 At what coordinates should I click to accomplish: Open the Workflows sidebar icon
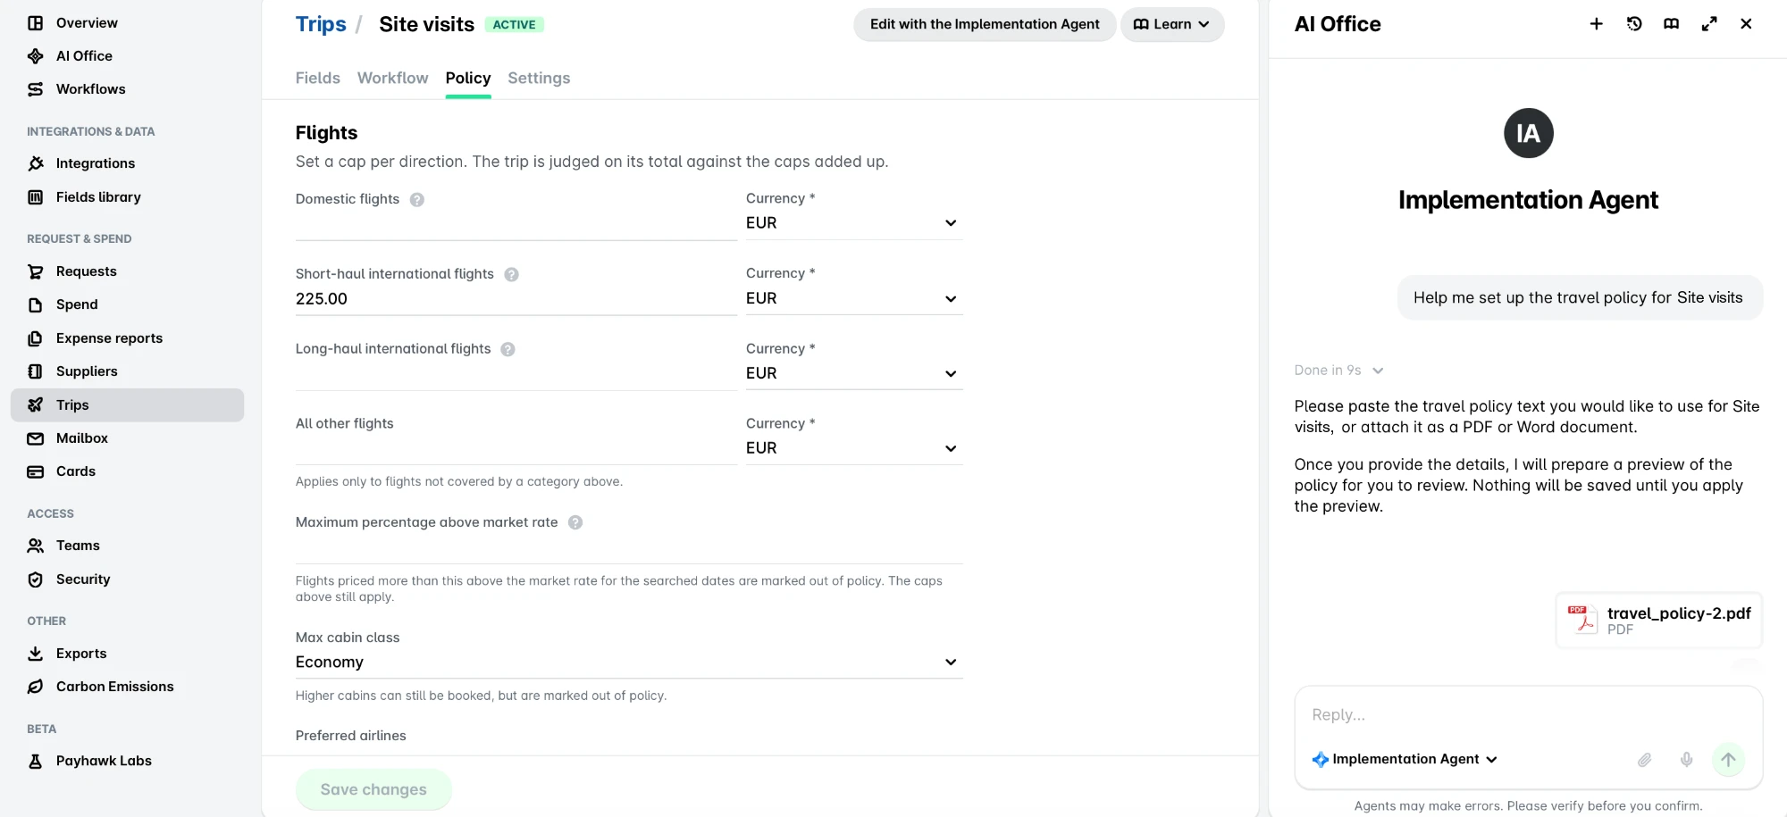point(36,89)
